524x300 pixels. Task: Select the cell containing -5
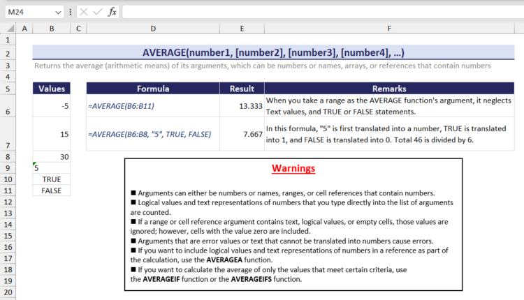coord(52,106)
